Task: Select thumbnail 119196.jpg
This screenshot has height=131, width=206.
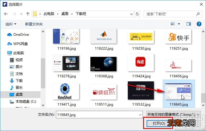Action: coord(66,36)
